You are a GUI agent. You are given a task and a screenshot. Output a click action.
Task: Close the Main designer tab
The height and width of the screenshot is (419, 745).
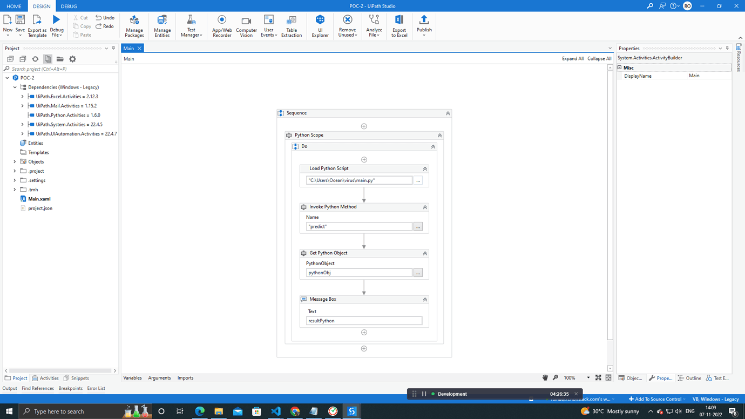(x=139, y=49)
